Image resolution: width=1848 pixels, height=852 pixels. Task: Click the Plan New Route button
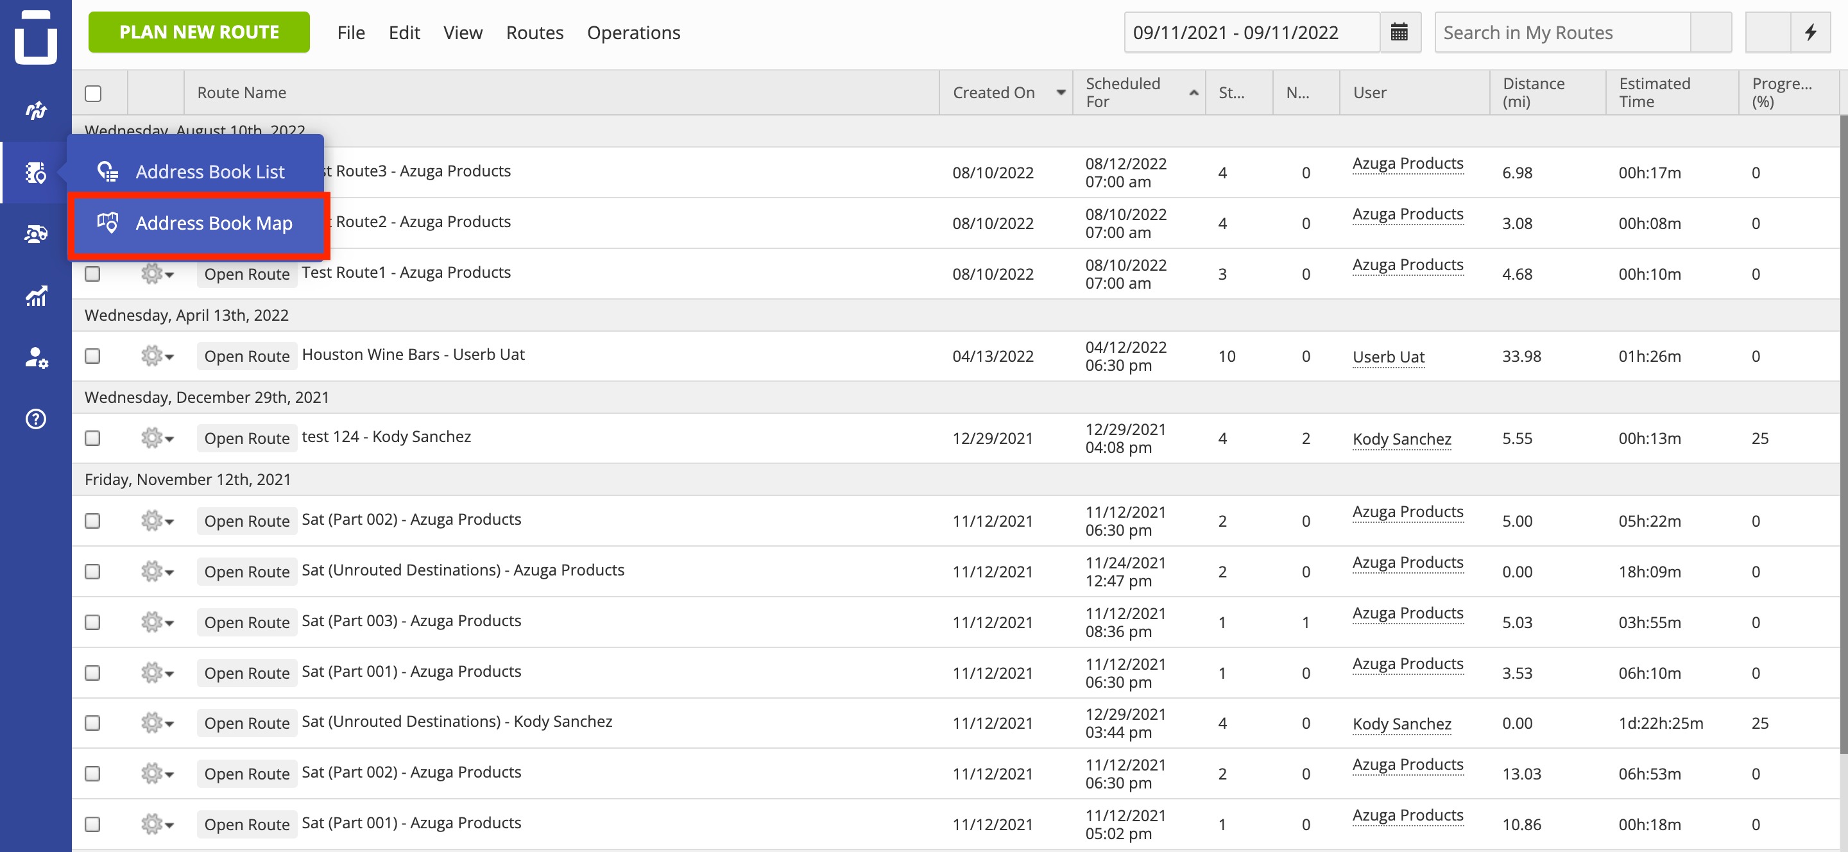tap(199, 32)
